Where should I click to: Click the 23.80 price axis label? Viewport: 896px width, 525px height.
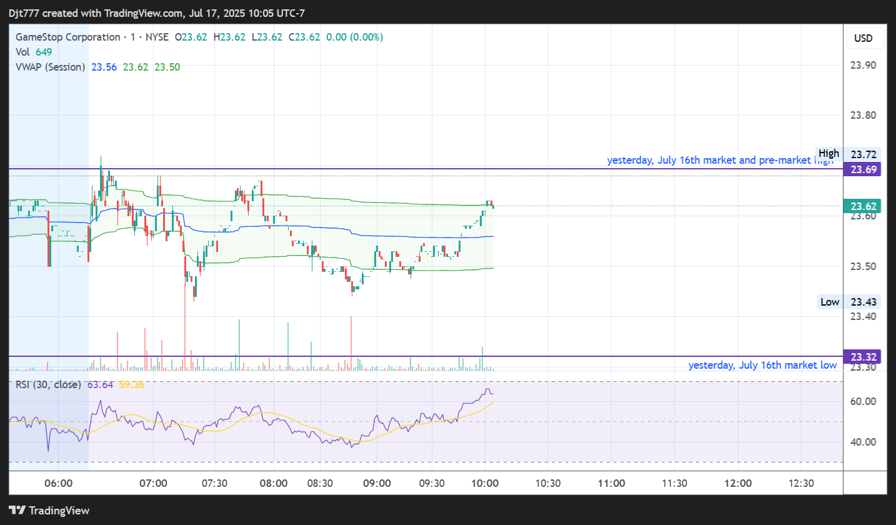pyautogui.click(x=864, y=115)
